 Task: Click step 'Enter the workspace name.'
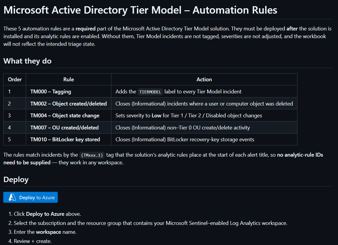tap(45, 232)
